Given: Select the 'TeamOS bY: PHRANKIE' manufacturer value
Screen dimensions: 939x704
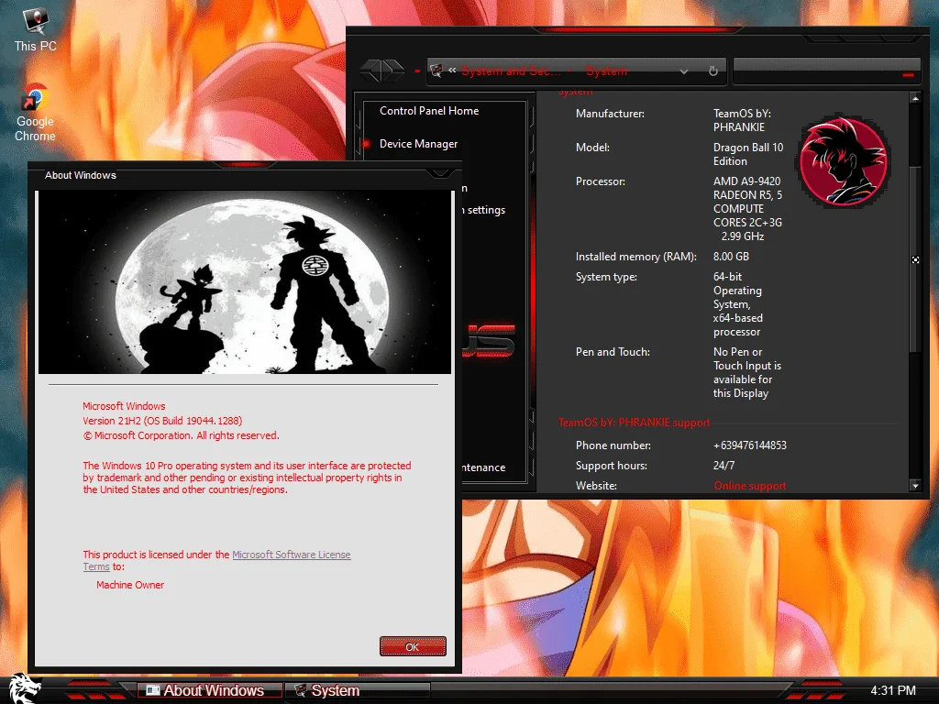Looking at the screenshot, I should tap(742, 120).
